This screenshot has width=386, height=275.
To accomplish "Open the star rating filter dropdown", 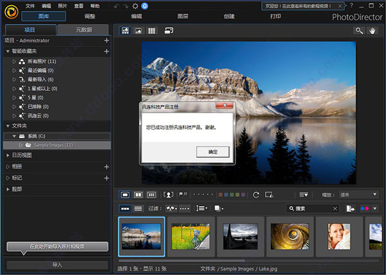I will point(185,209).
